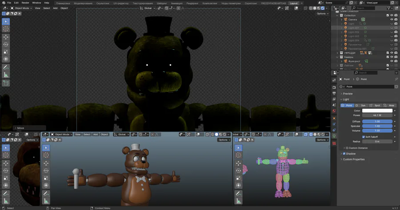This screenshot has width=400, height=210.
Task: Open the Object Constraints properties tab
Action: pyautogui.click(x=334, y=130)
